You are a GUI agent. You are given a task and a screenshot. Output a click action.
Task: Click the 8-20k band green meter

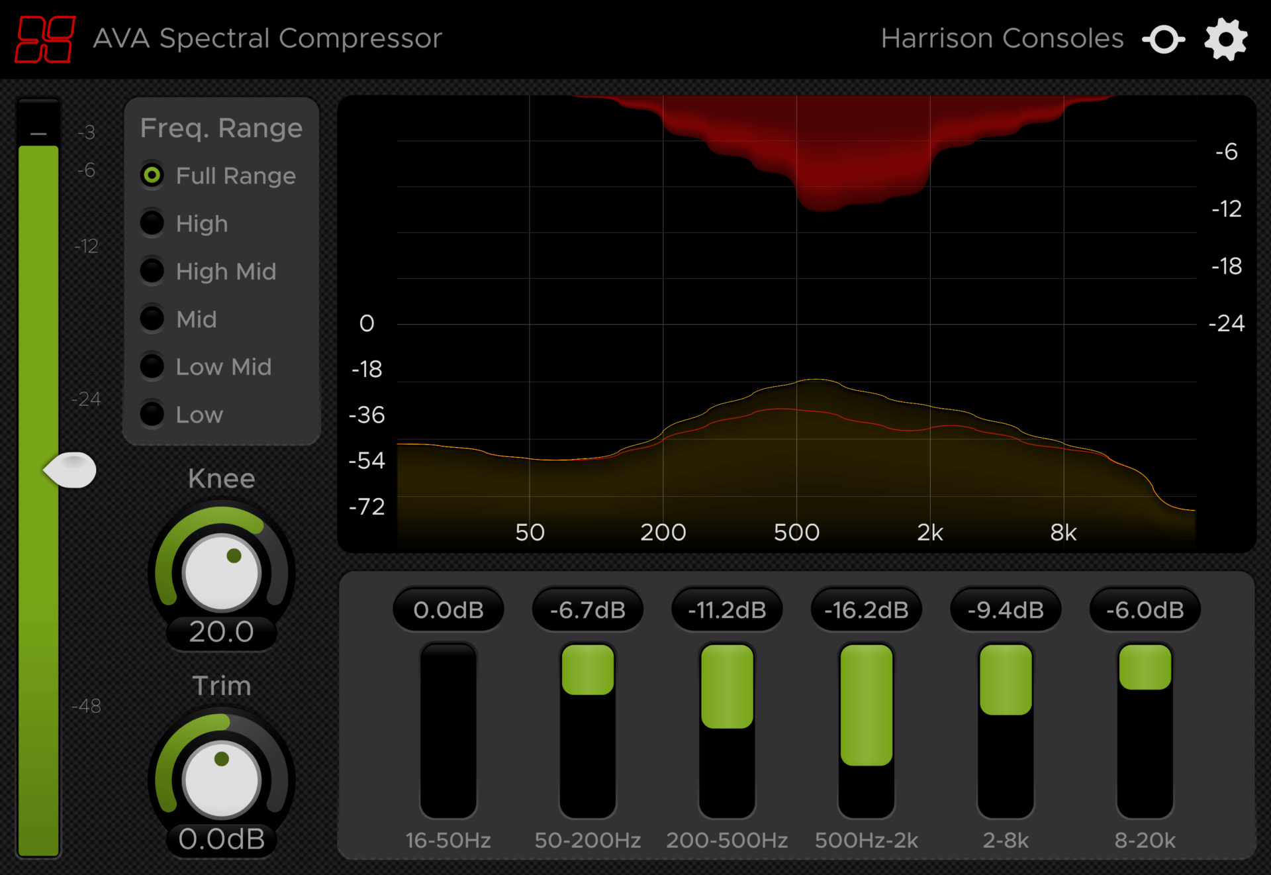pyautogui.click(x=1145, y=668)
